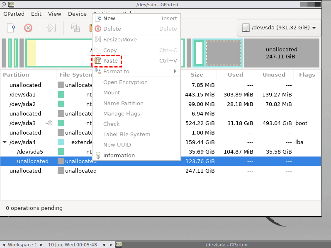Click the Flags column header

click(x=307, y=75)
